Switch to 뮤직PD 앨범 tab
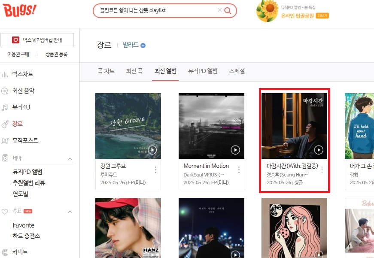Image resolution: width=374 pixels, height=258 pixels. tap(203, 71)
